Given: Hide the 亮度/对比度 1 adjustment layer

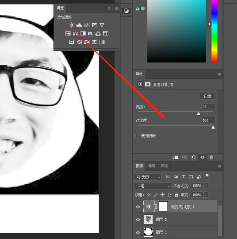Looking at the screenshot, I should pyautogui.click(x=138, y=207).
